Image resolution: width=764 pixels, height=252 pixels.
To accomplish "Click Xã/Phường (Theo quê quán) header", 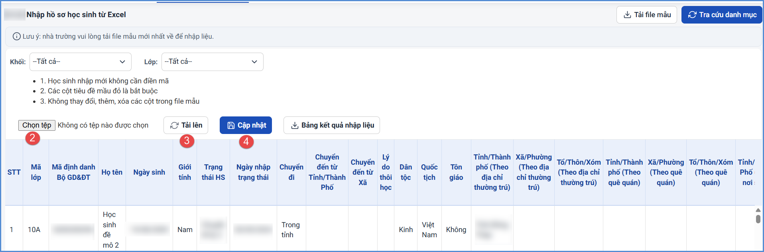I will click(x=666, y=172).
